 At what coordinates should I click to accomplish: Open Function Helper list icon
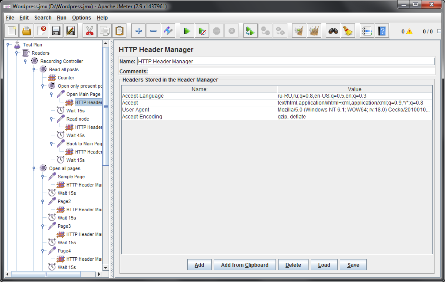(367, 31)
